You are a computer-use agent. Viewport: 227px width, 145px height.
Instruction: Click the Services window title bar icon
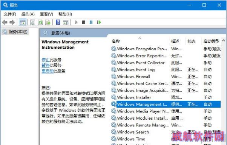(x=6, y=5)
